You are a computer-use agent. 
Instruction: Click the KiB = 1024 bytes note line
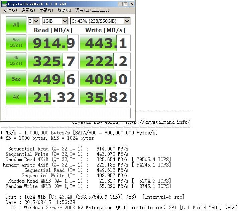[x=47, y=138]
